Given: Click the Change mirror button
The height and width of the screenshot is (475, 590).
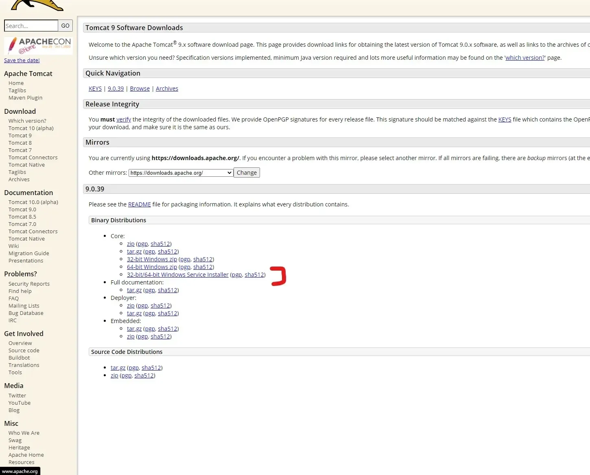Looking at the screenshot, I should coord(247,173).
